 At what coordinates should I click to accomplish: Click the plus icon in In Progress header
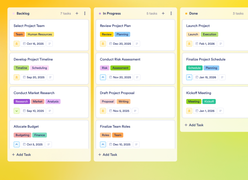click(x=163, y=14)
